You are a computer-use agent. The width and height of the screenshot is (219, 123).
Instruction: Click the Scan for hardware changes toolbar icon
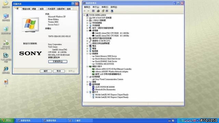click(x=112, y=11)
